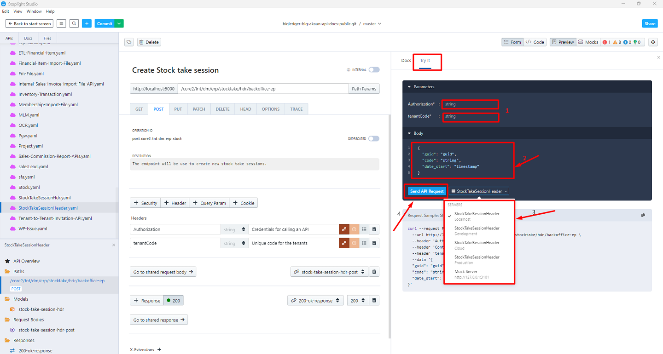Image resolution: width=663 pixels, height=354 pixels.
Task: Open the orange warnings count indicator
Action: click(x=616, y=42)
